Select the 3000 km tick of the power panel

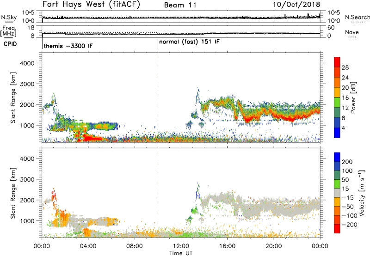(x=27, y=84)
